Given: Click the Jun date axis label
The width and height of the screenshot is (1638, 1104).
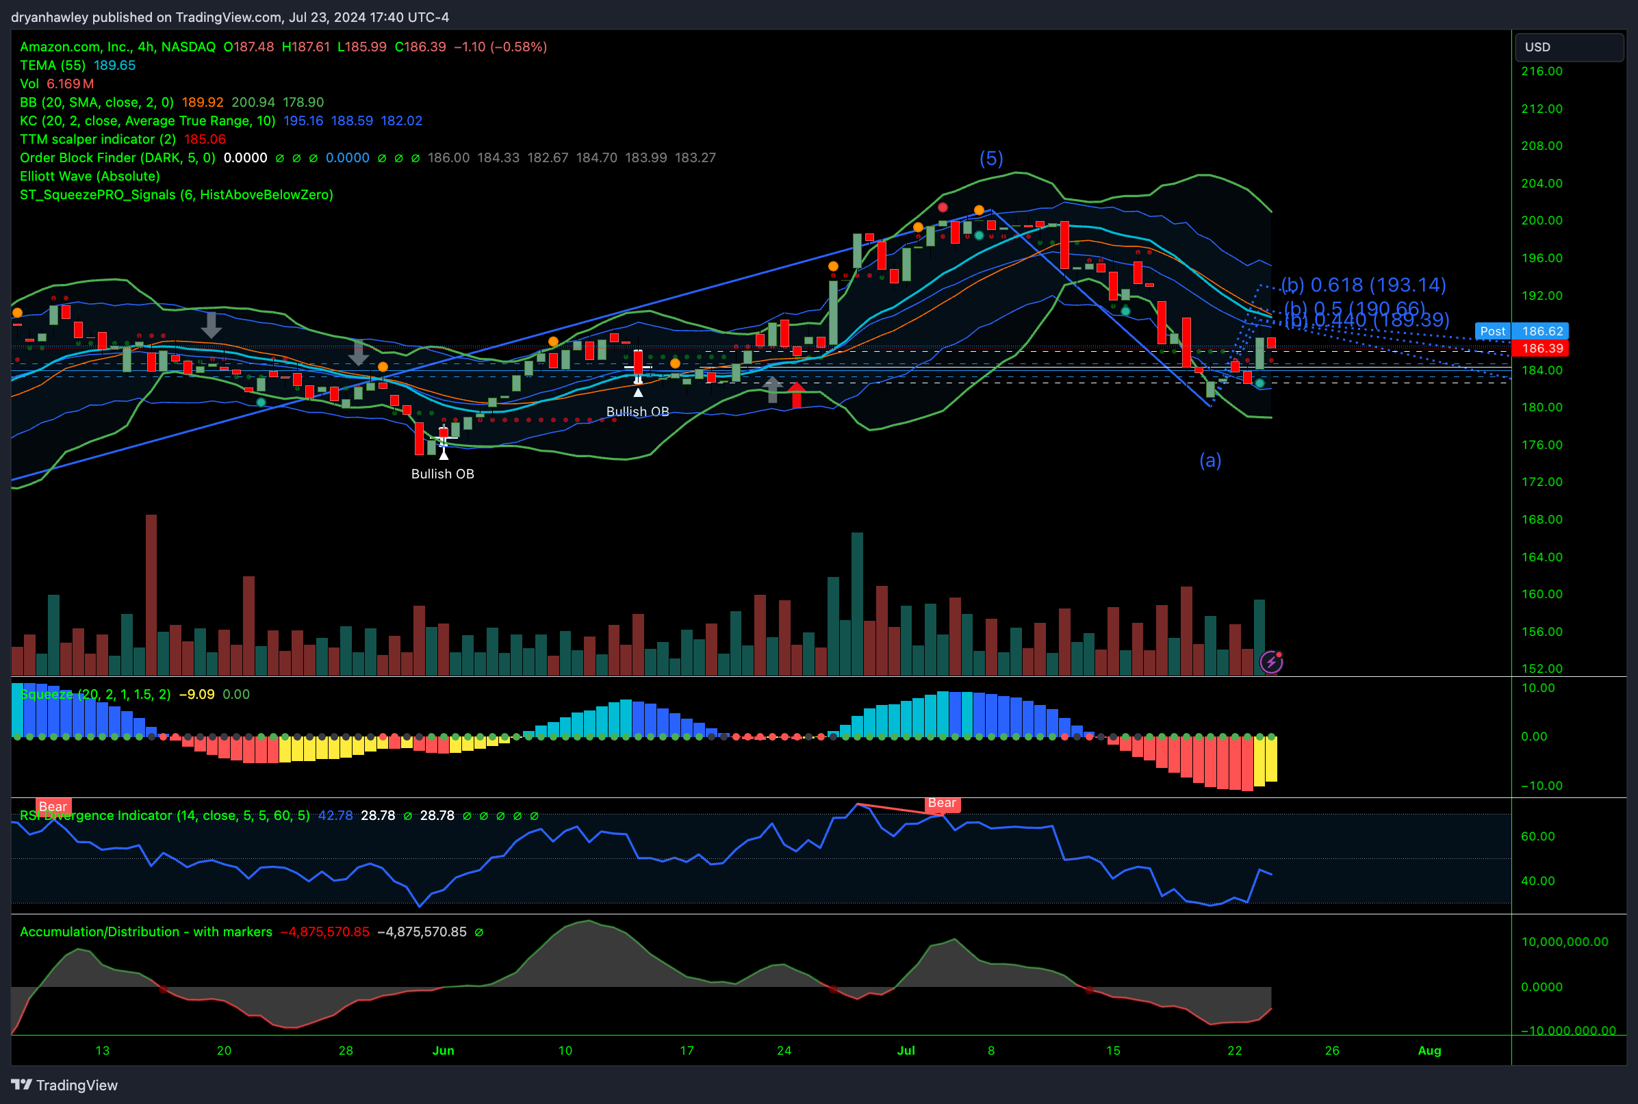Looking at the screenshot, I should [x=443, y=1051].
